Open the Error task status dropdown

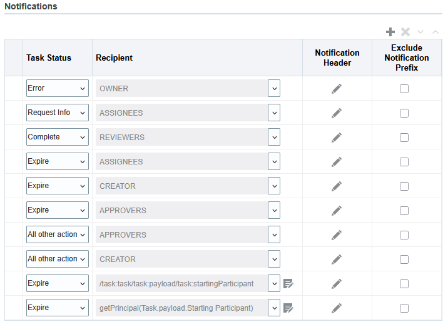click(x=58, y=88)
